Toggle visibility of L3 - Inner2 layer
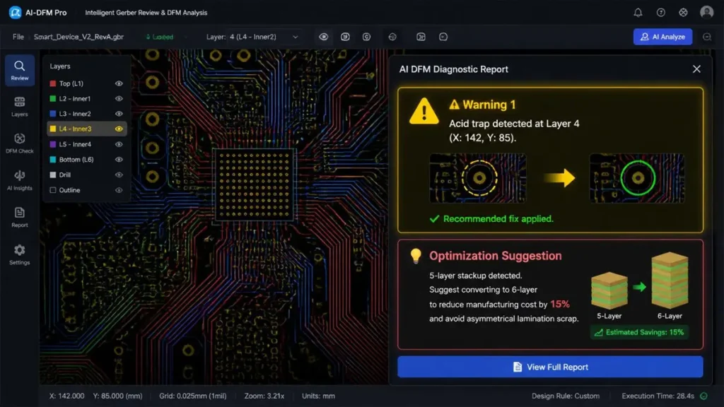Viewport: 724px width, 407px height. [x=119, y=114]
